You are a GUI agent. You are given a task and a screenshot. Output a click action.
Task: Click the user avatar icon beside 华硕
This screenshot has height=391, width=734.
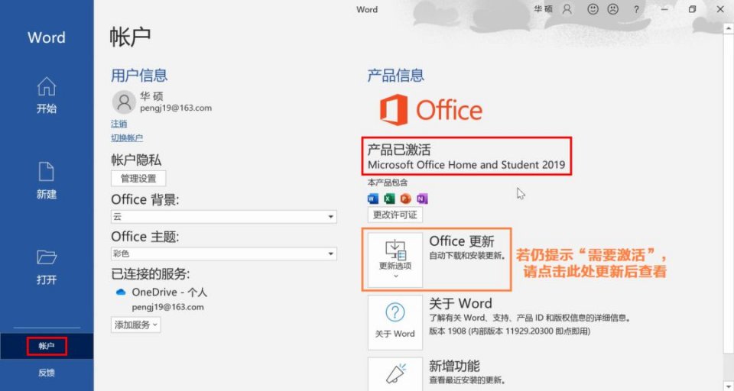(124, 102)
